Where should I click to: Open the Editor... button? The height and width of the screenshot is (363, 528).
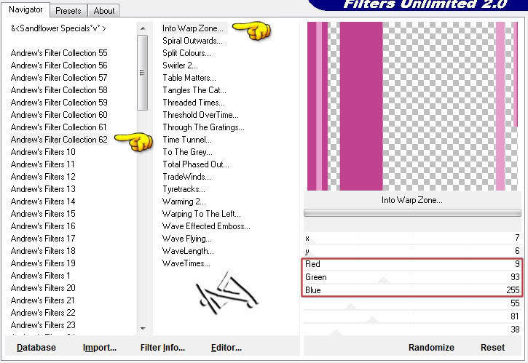[x=226, y=348]
